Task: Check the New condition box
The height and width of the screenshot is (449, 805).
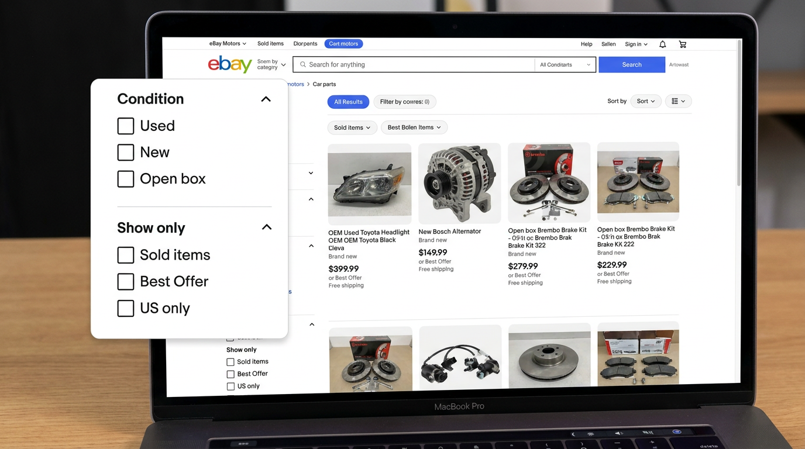Action: [x=126, y=153]
